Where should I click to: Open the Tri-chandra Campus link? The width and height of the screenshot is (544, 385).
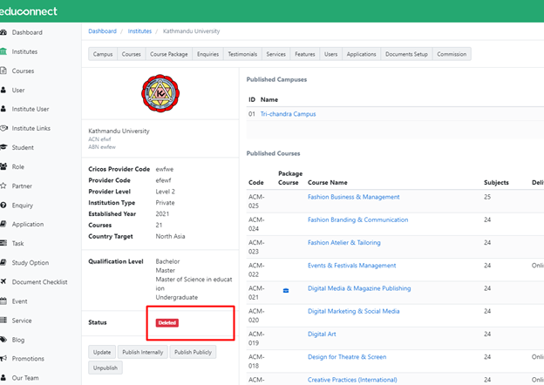point(288,114)
